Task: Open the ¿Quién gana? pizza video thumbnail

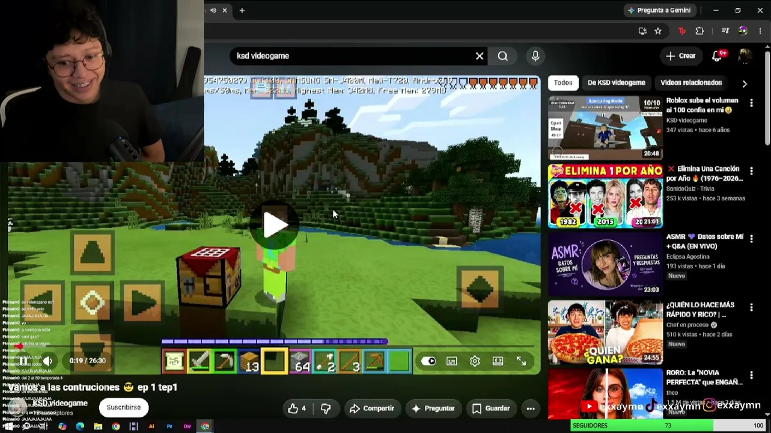Action: coord(605,333)
